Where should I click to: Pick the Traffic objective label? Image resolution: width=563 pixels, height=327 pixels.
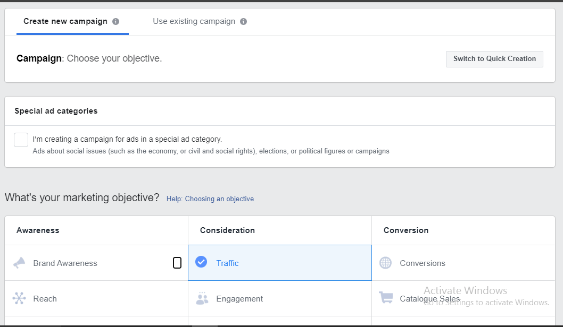[x=227, y=263]
